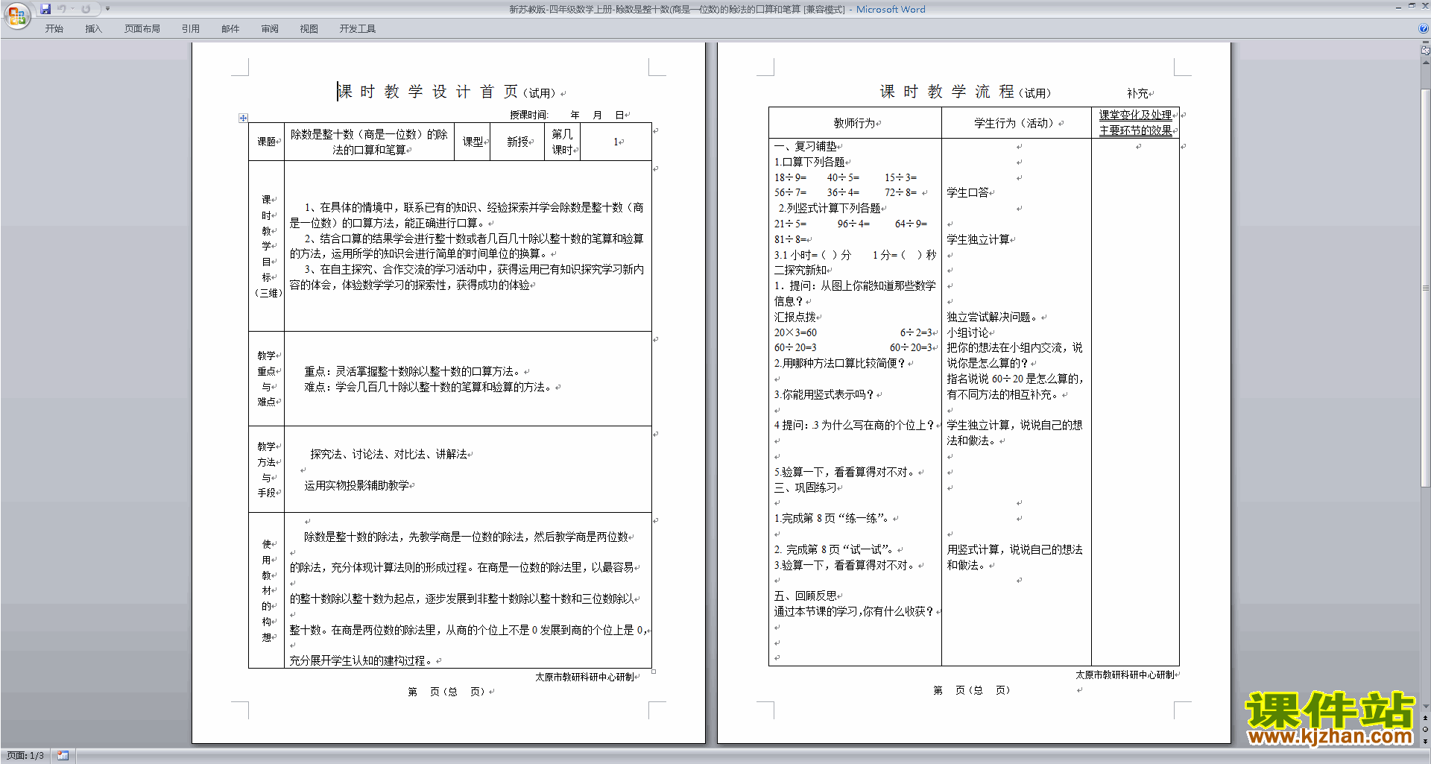Open the 开发工具 tab
Screen dimensions: 1431x764
pyautogui.click(x=358, y=29)
